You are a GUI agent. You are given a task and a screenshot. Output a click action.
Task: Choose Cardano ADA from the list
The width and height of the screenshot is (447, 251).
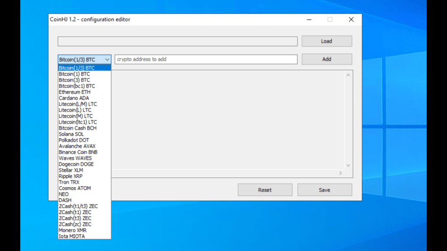(84, 98)
